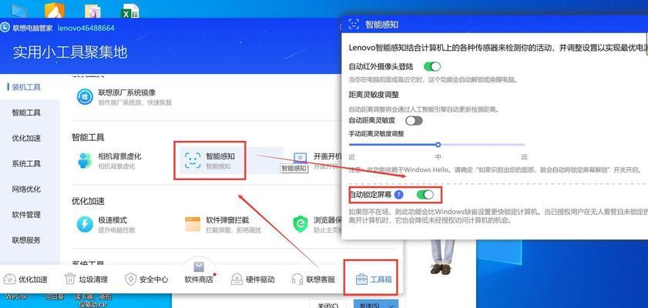Screen dimensions: 648x308
Task: Open the 软件商店 shopping bag icon
Action: [199, 266]
